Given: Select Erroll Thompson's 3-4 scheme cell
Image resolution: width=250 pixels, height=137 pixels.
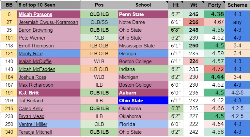Looking at the screenshot, I should pos(237,46).
